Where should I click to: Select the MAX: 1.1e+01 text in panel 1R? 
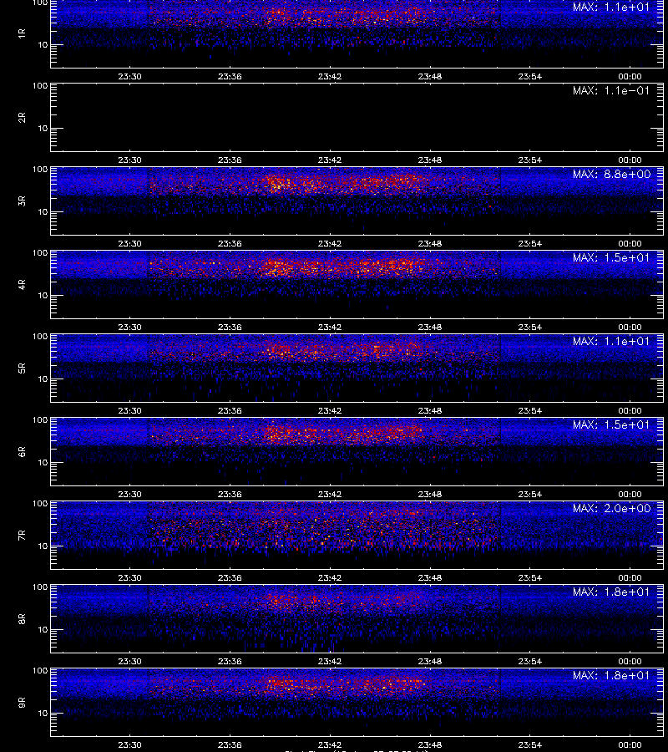[611, 8]
